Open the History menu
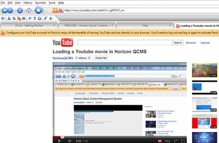Viewport: 219px width, 143px height. point(28,3)
